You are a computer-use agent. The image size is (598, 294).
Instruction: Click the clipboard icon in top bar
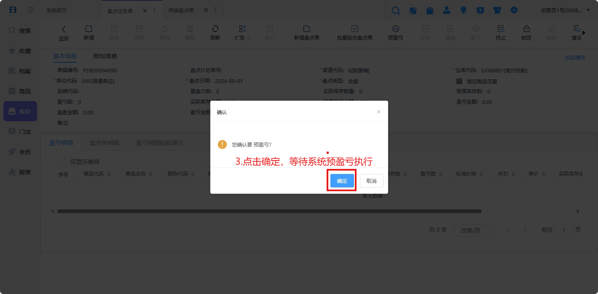430,11
